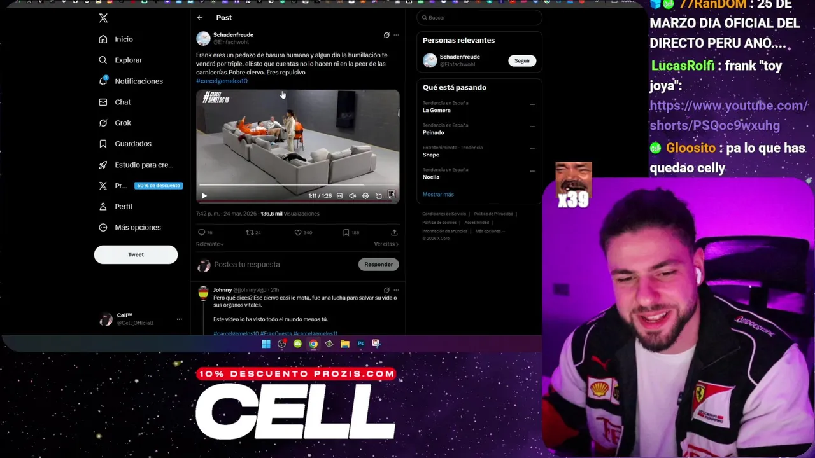815x458 pixels.
Task: Open more options for Noelia trend
Action: pyautogui.click(x=533, y=170)
